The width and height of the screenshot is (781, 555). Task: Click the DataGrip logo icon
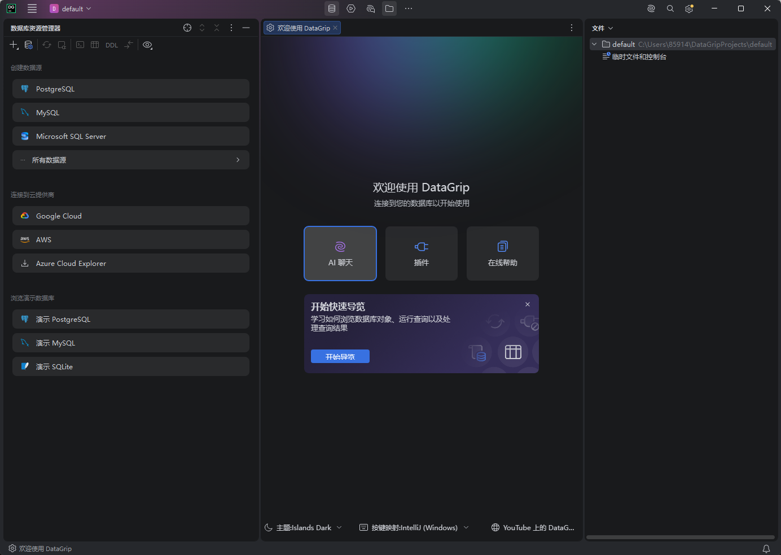11,8
